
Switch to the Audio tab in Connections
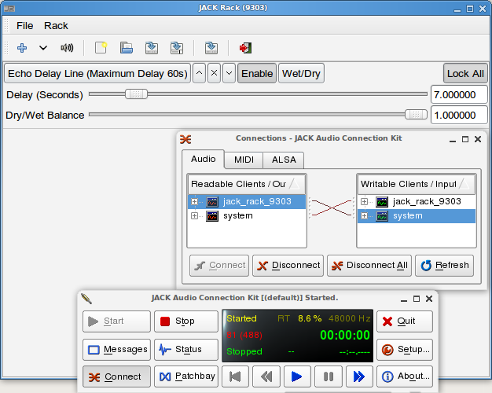point(204,159)
